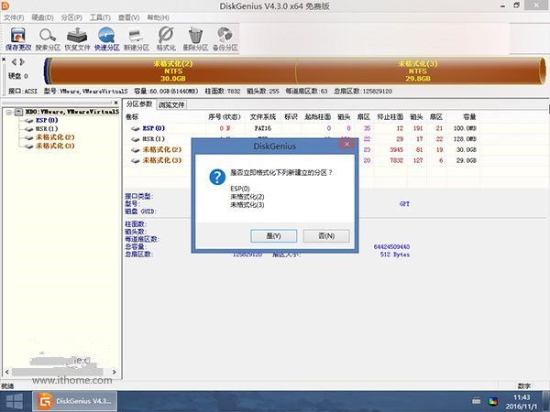Click the 保存更改 (Save Changes) toolbar icon

pos(17,37)
